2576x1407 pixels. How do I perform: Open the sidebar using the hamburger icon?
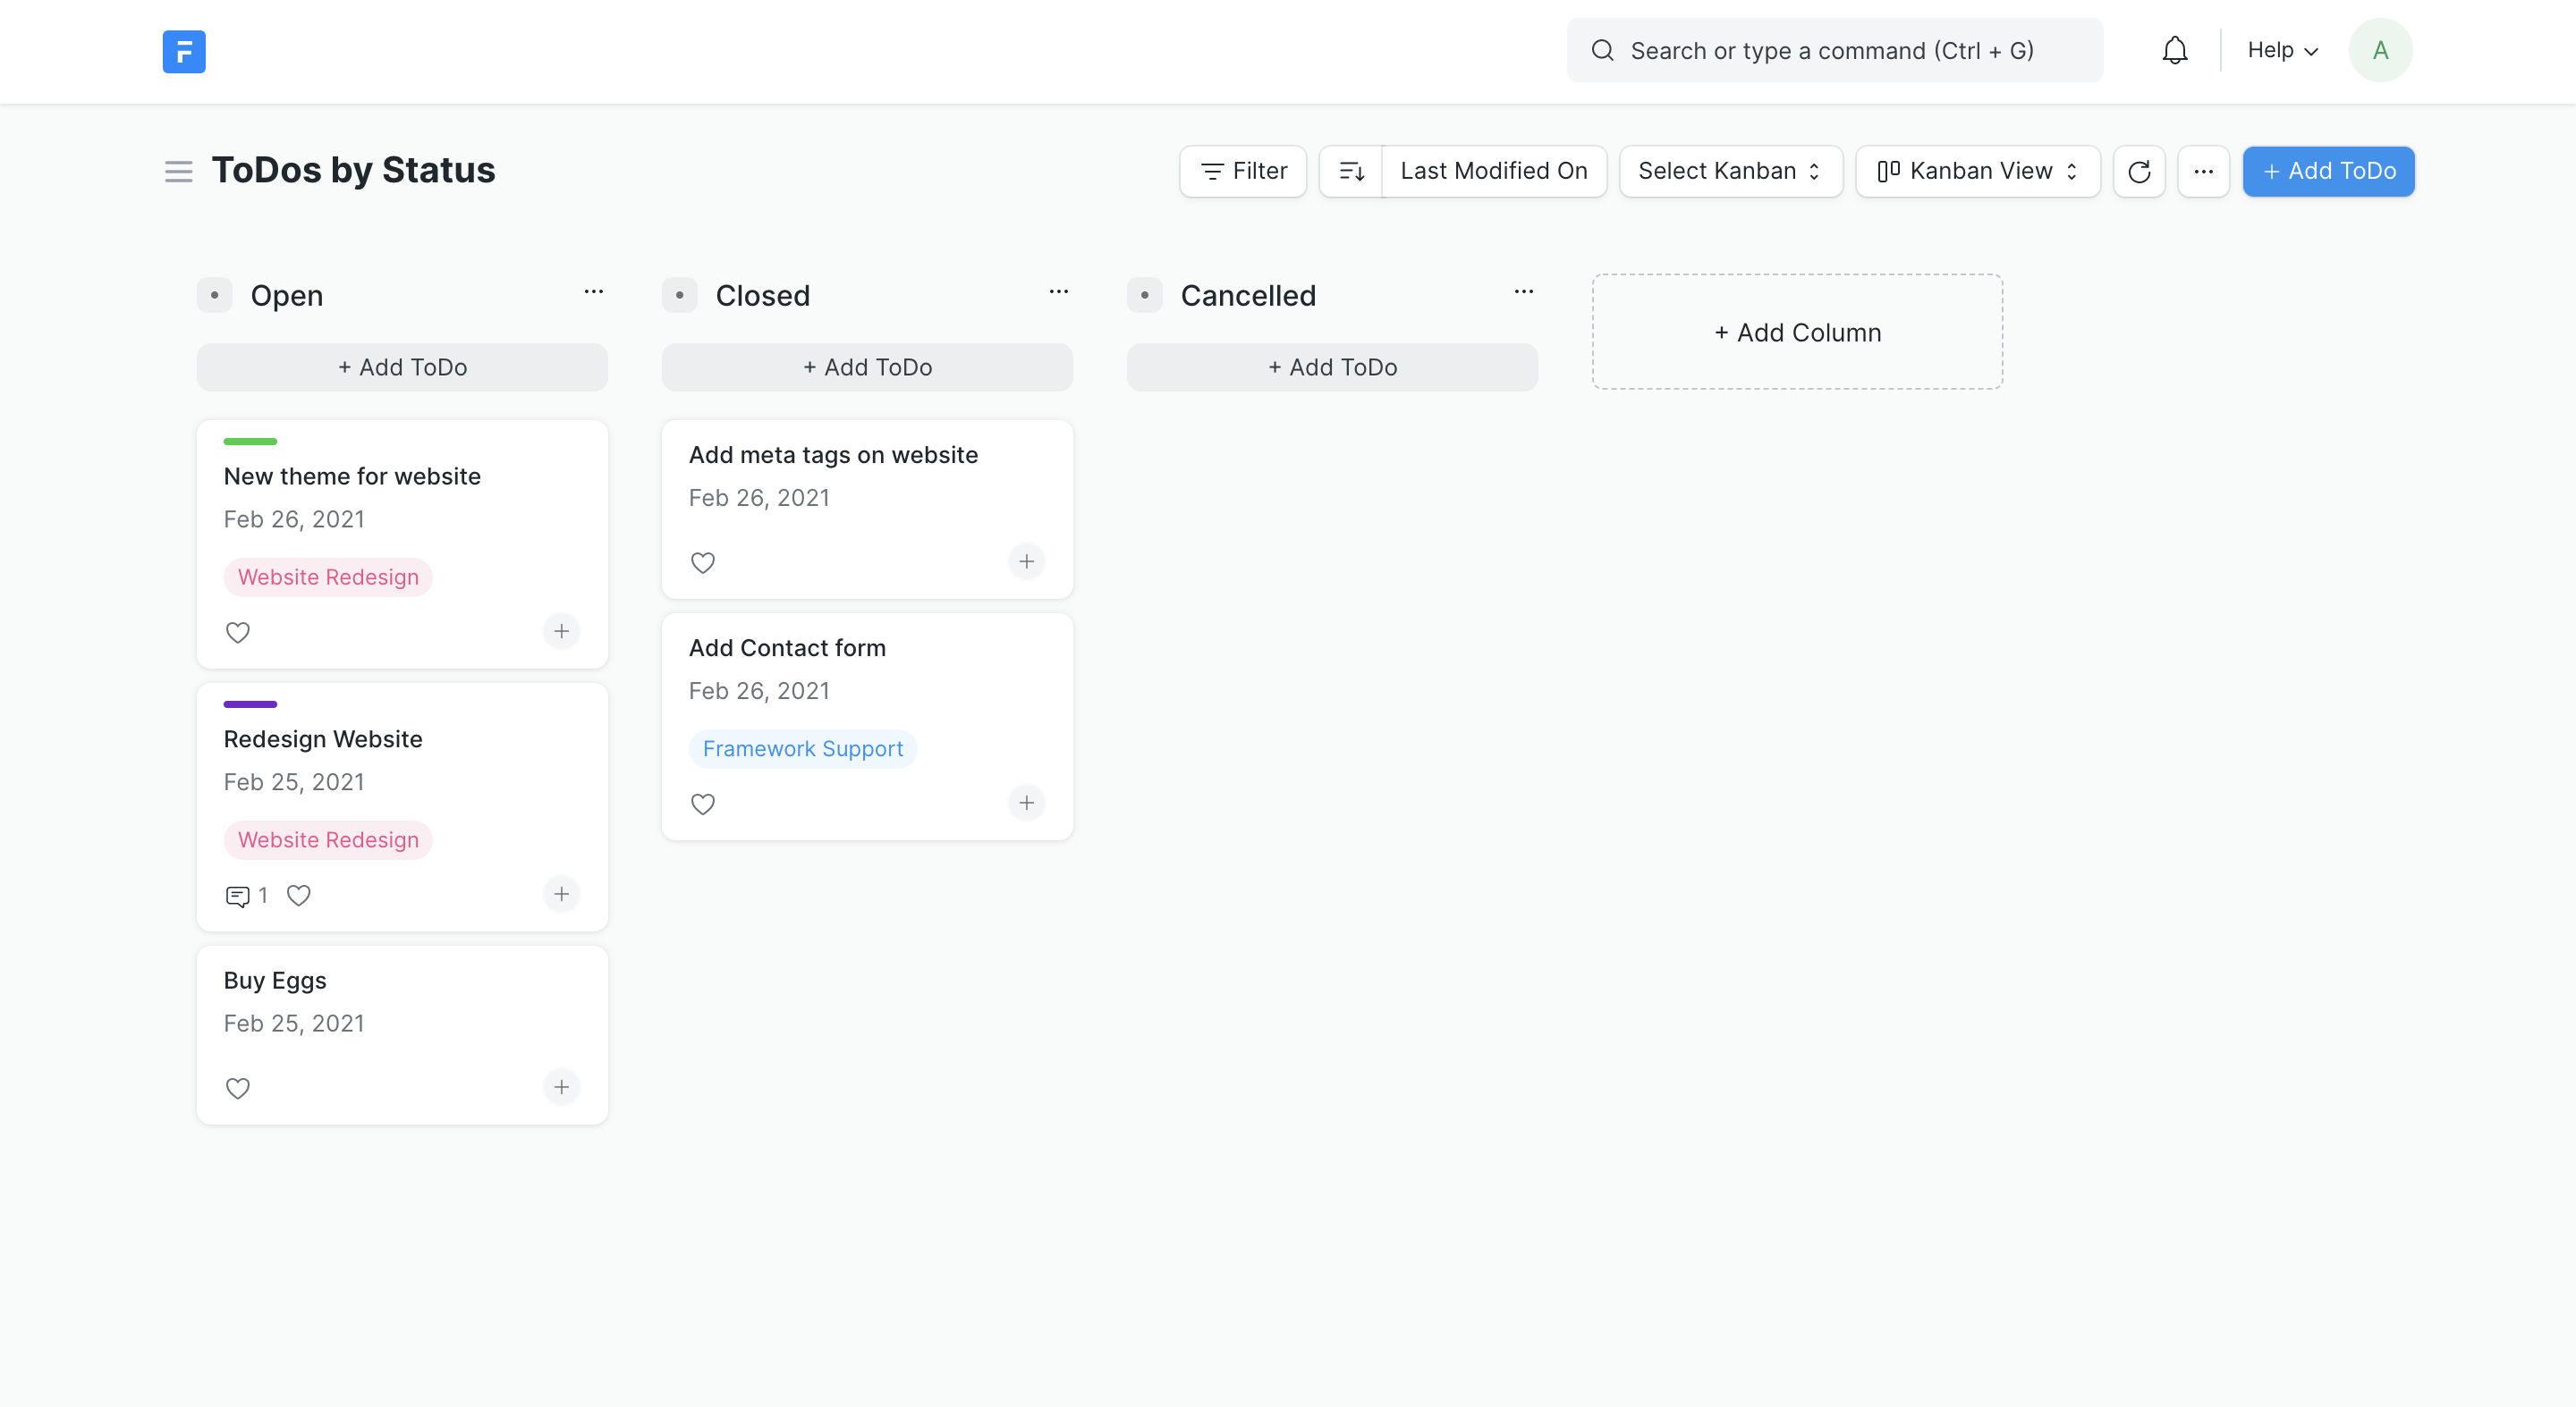(x=178, y=171)
